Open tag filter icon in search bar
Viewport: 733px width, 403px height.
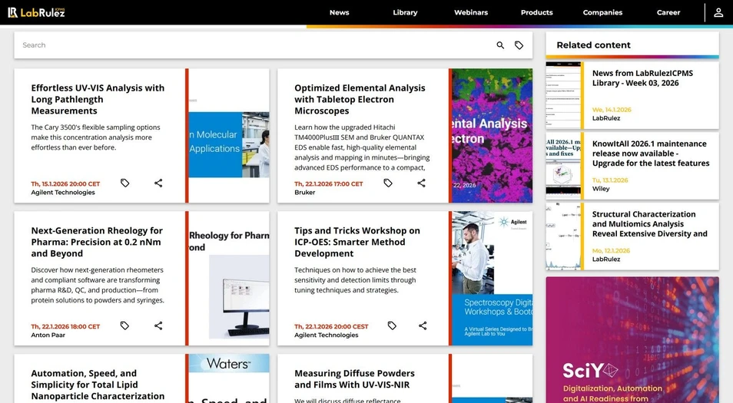(519, 45)
